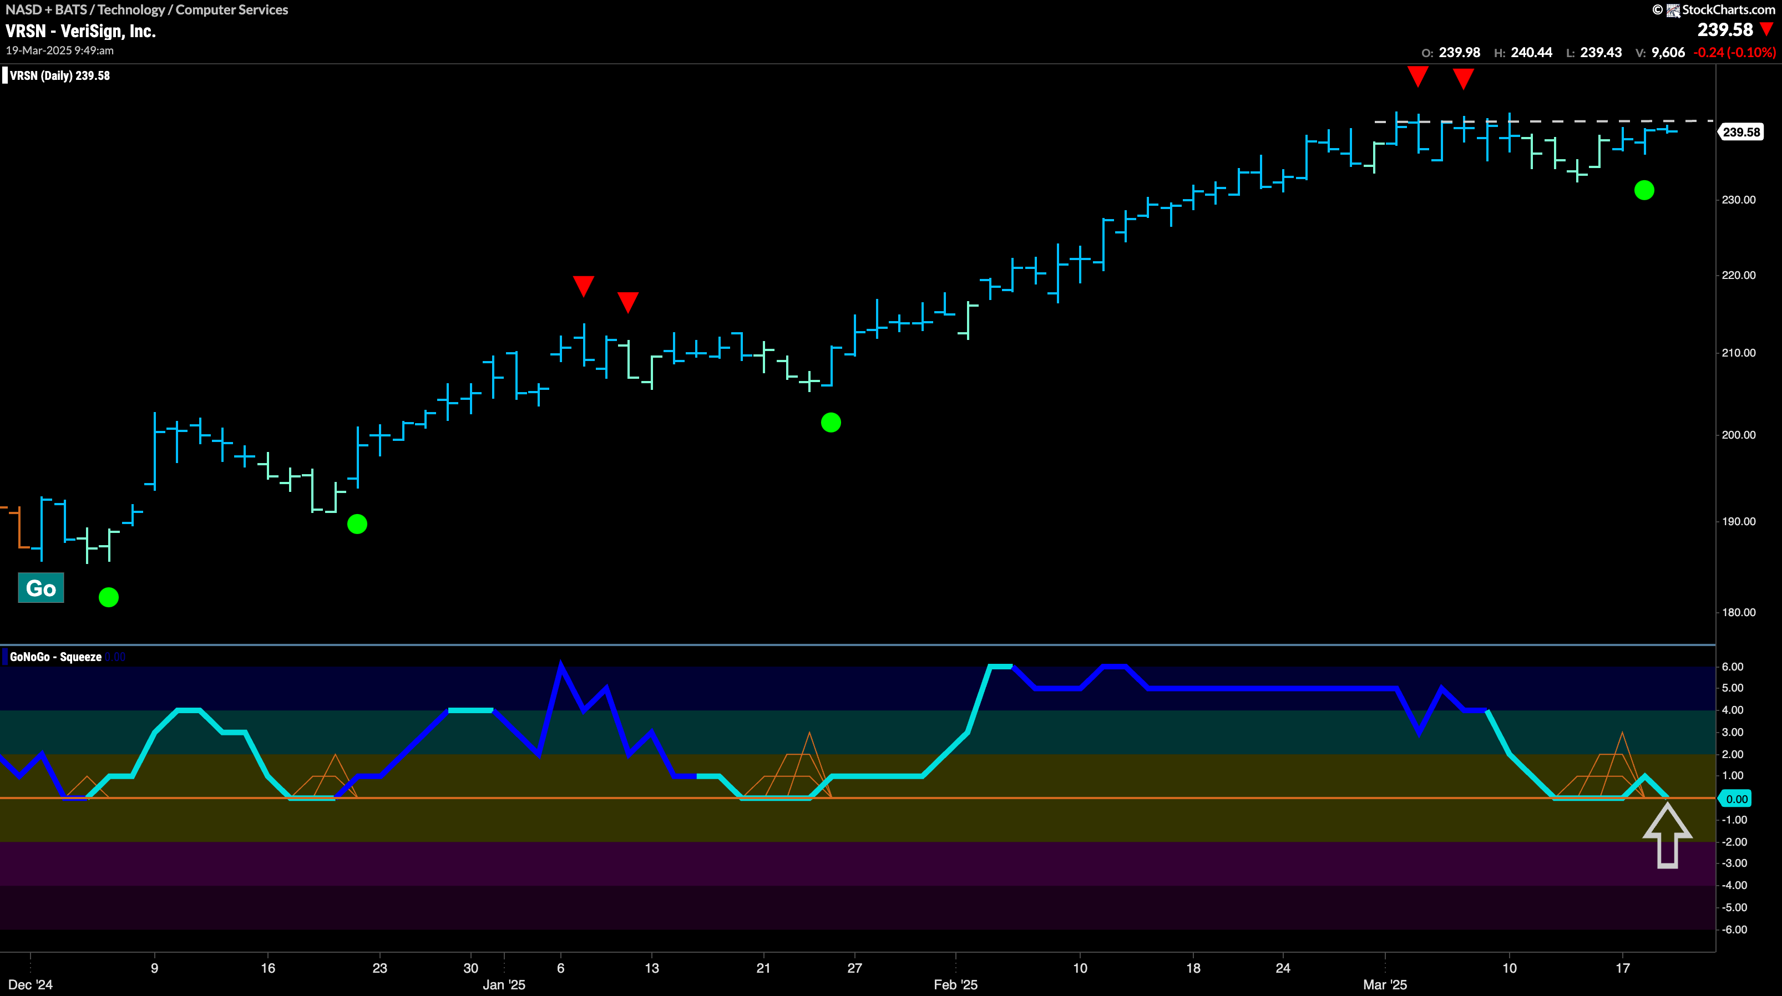
Task: Click the left red triangle of January pair
Action: (583, 286)
